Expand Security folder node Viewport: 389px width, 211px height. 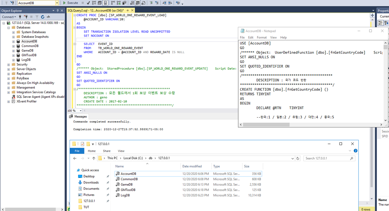(9, 64)
